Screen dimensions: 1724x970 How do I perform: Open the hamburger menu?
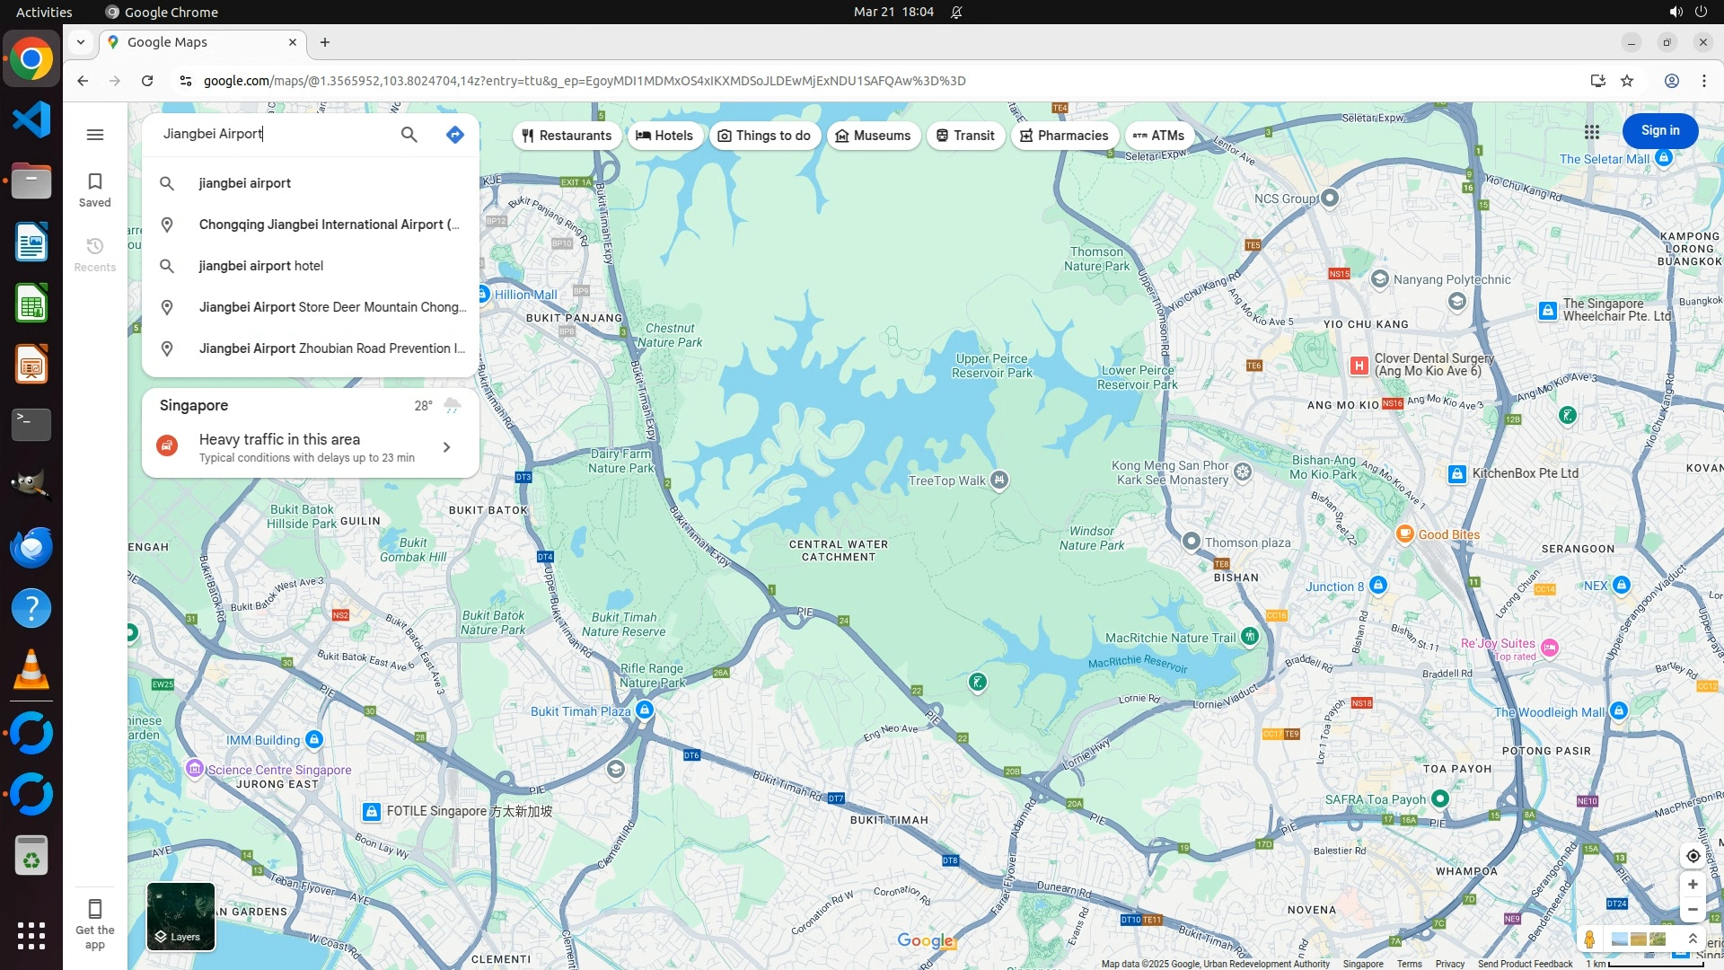click(94, 135)
